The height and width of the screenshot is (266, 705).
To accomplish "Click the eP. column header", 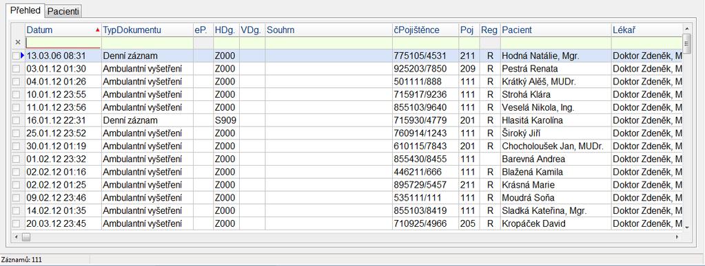I will tap(203, 30).
